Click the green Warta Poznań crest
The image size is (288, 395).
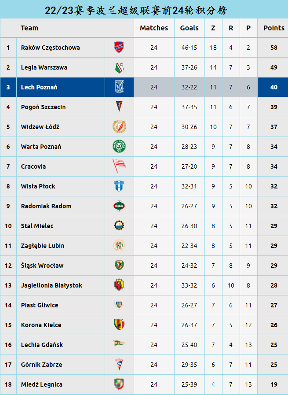tap(119, 146)
